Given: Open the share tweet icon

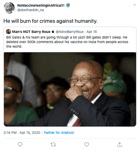Looking at the screenshot, I should coord(120,144).
